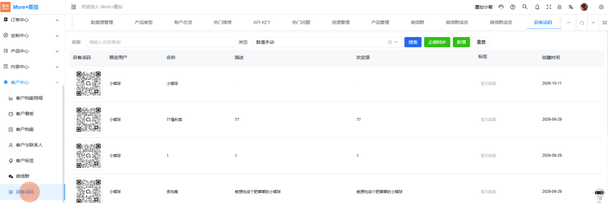
Task: Expand the 订单中心 menu chevron
Action: 57,20
